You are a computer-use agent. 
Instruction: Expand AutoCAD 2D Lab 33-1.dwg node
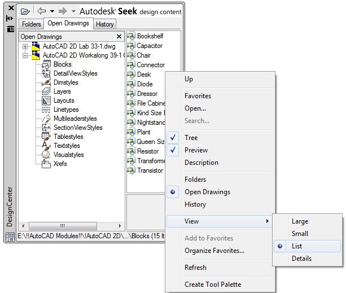click(x=25, y=47)
